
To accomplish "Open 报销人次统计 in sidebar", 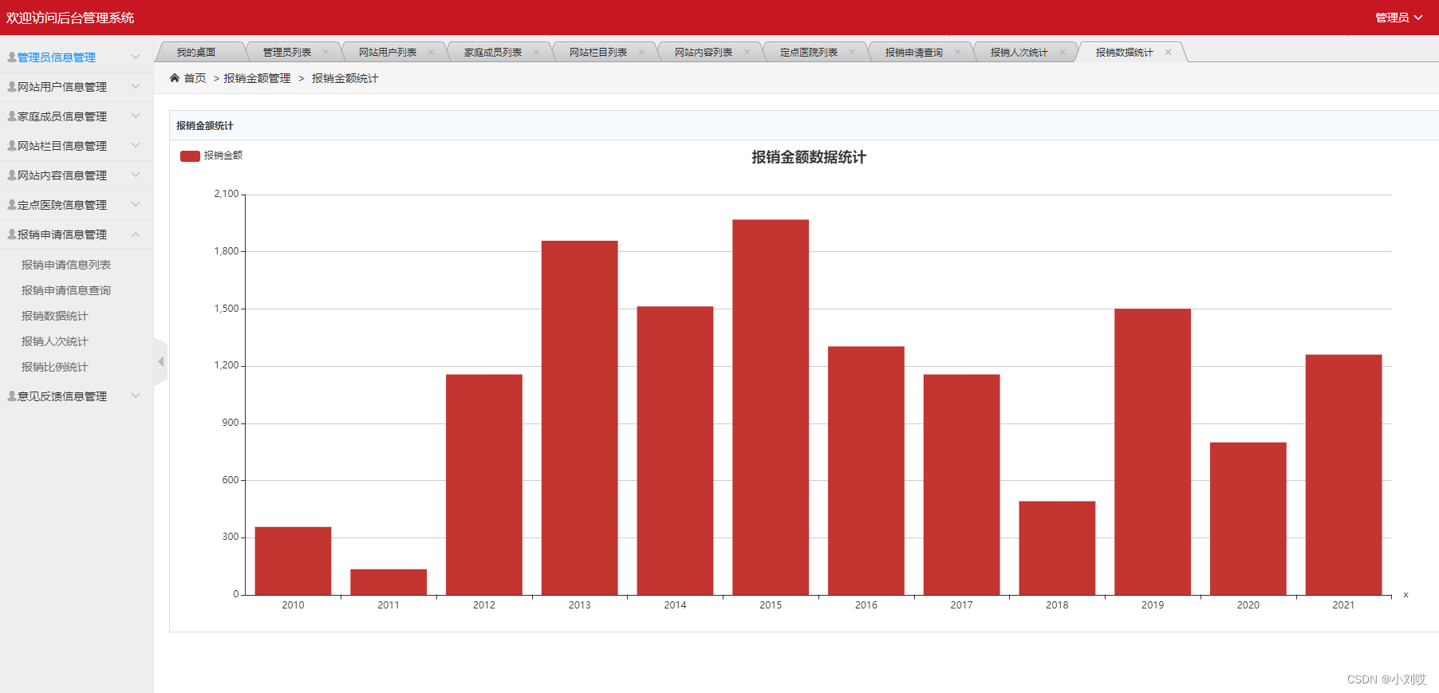I will pos(55,341).
